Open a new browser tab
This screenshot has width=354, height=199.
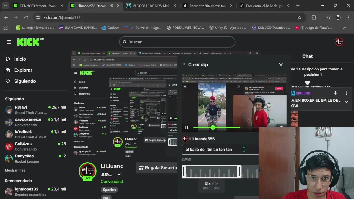click(298, 6)
